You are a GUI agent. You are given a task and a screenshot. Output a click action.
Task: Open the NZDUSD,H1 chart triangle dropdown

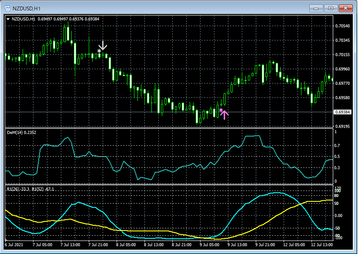(8, 19)
